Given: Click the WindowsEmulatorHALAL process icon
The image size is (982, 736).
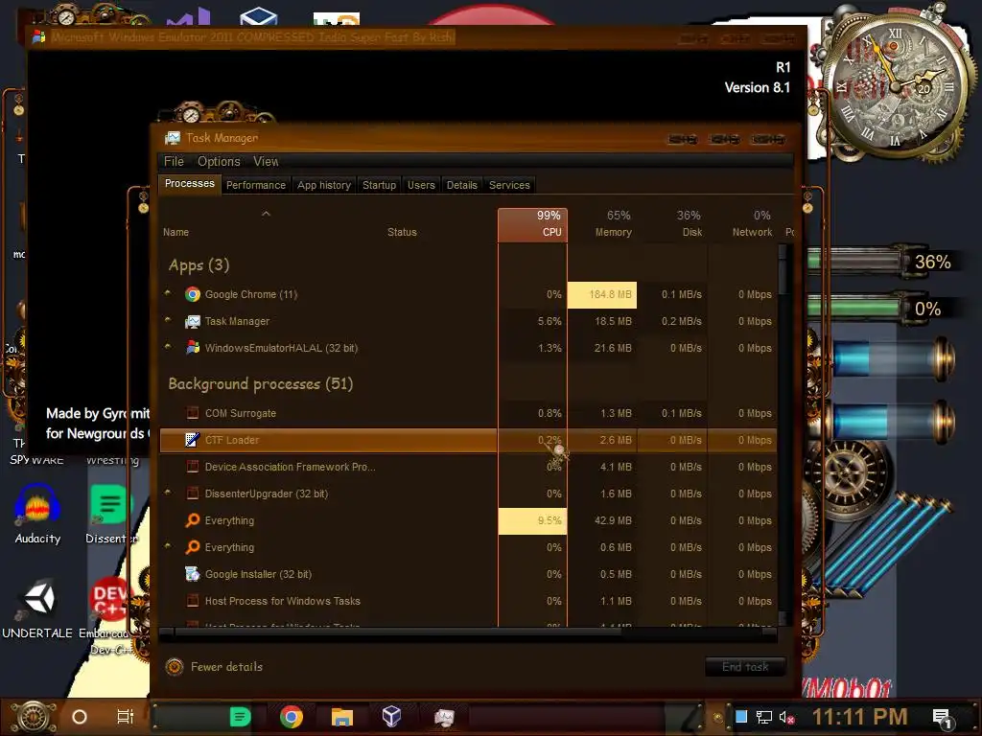Looking at the screenshot, I should 193,348.
